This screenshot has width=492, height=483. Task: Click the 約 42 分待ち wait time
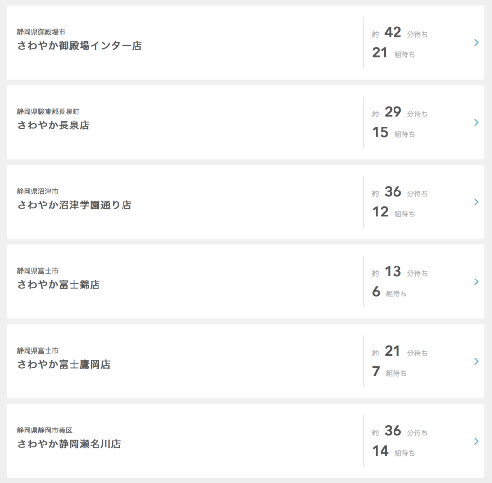[x=400, y=32]
